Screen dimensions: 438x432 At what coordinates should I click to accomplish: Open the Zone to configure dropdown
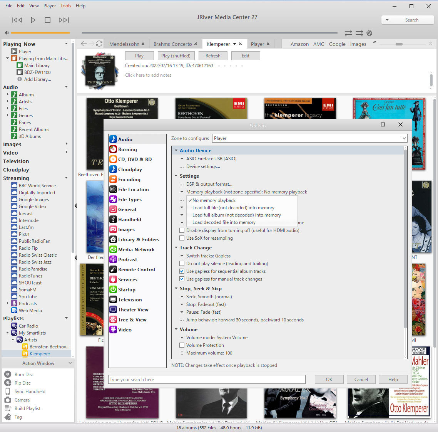(x=309, y=138)
